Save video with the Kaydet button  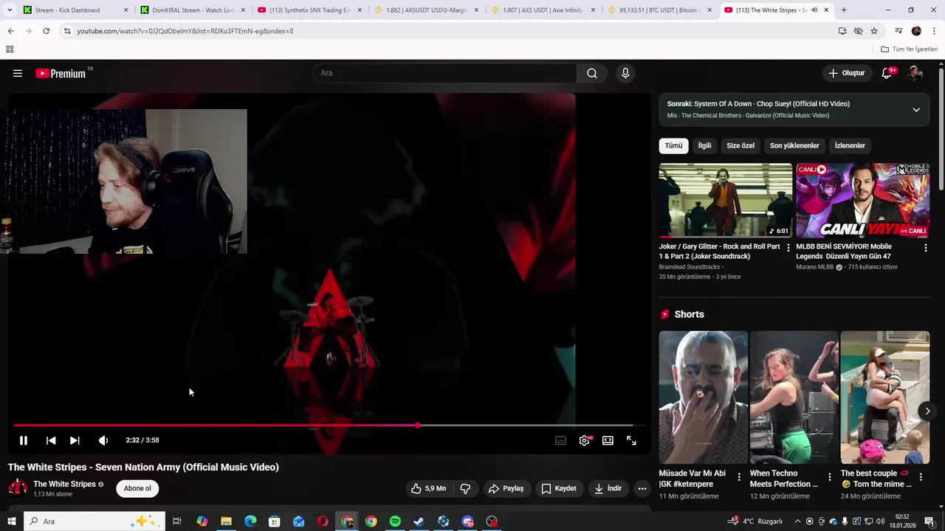559,488
